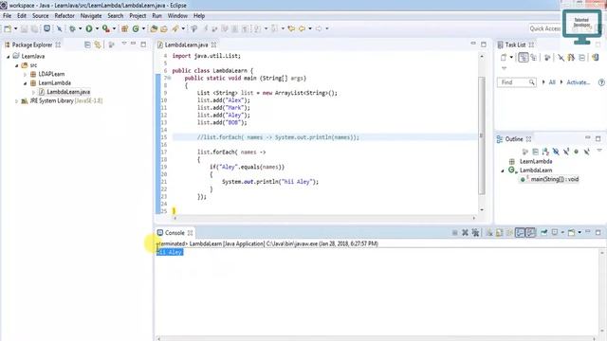Toggle Show Console When Standard Error Changes
This screenshot has height=341, width=607.
(x=530, y=233)
